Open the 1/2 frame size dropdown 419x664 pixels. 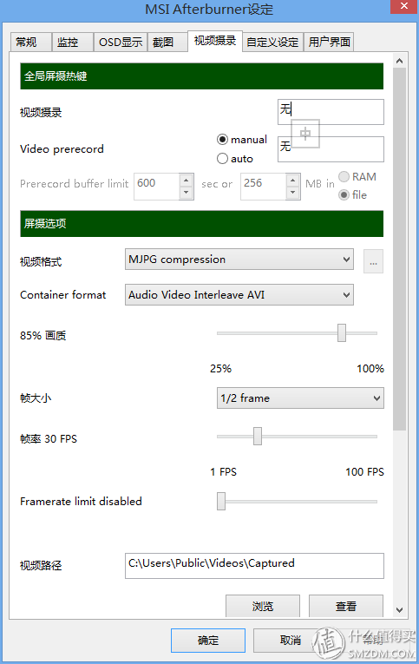300,398
